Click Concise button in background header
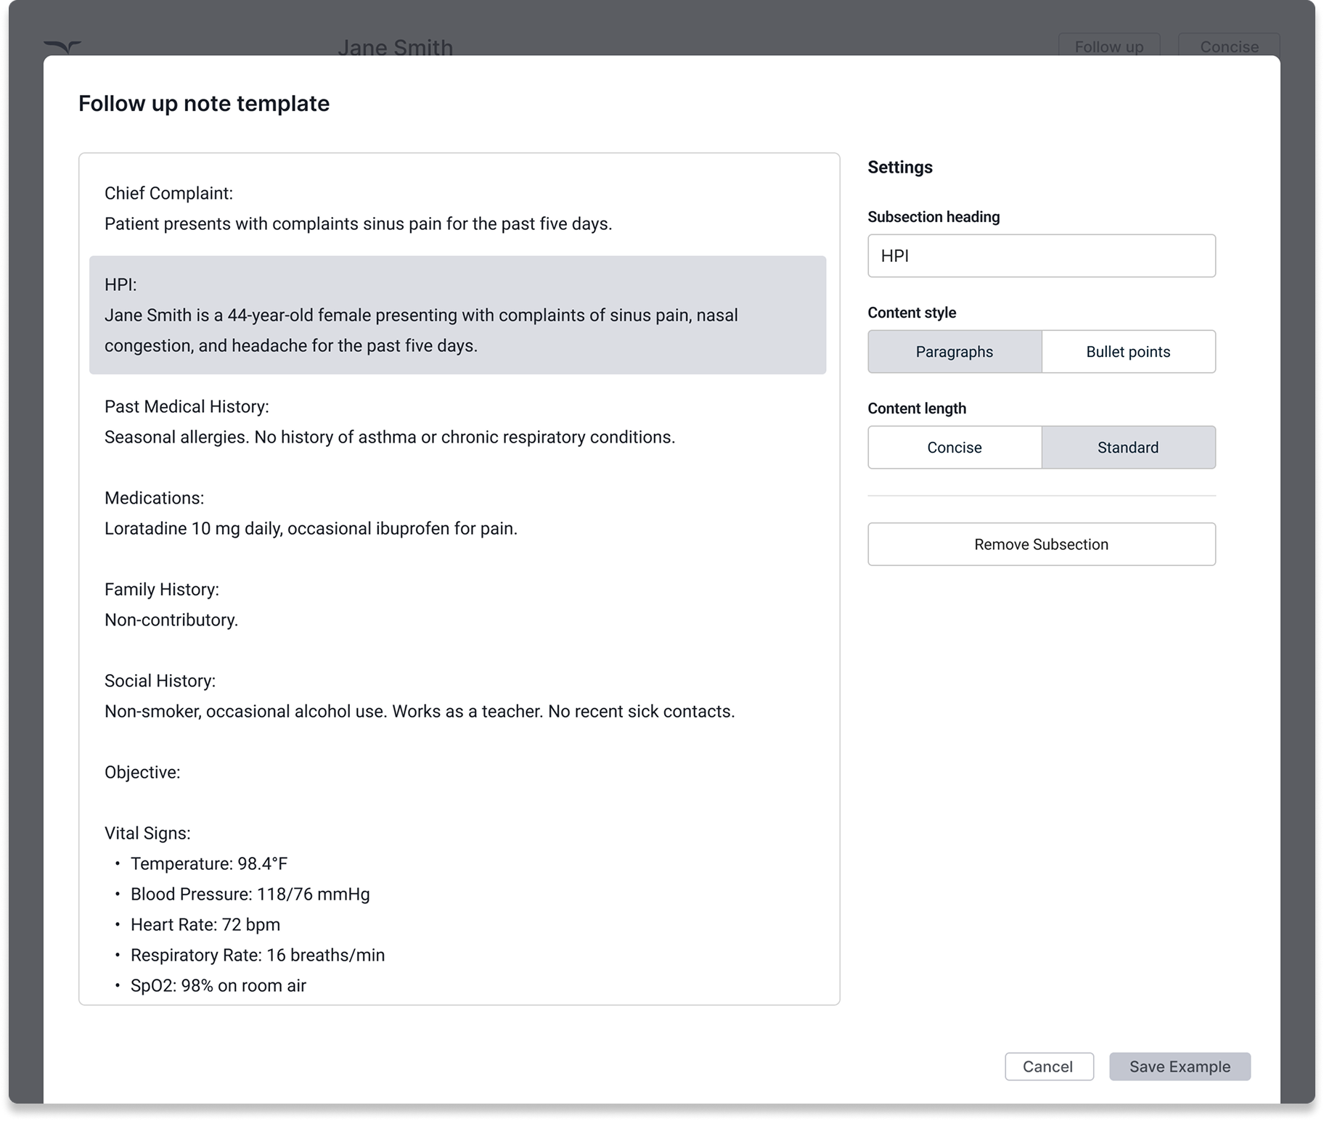Screen dimensions: 1324x1121 1229,45
